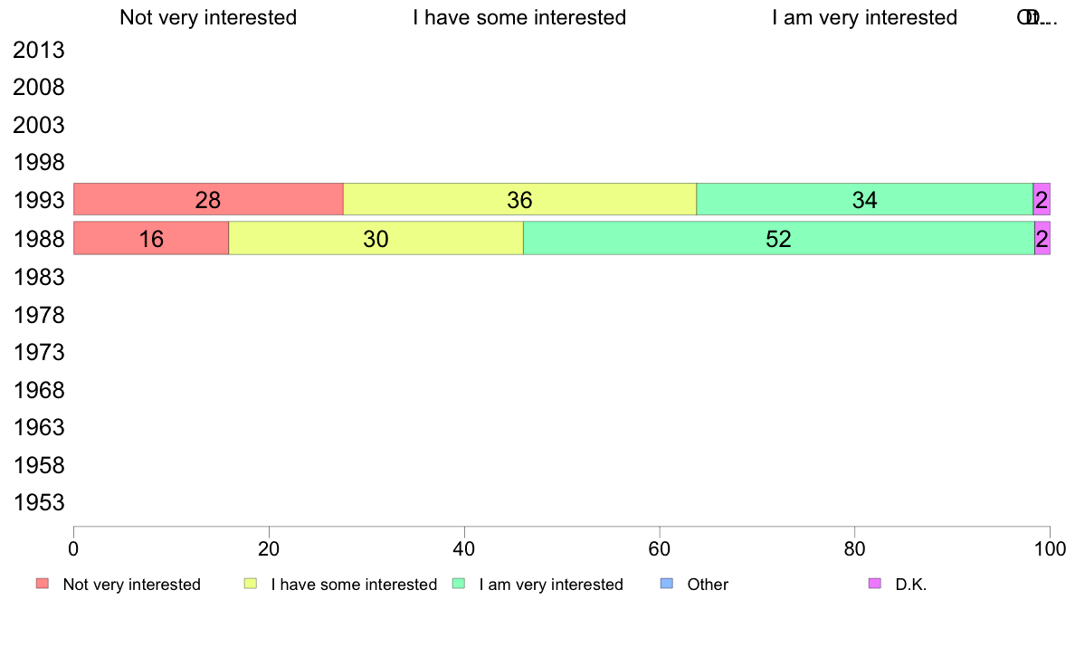Screen dimensions: 1075x666
Task: Click the purple 1993 D.K. segment labeled 2
Action: click(x=1042, y=200)
